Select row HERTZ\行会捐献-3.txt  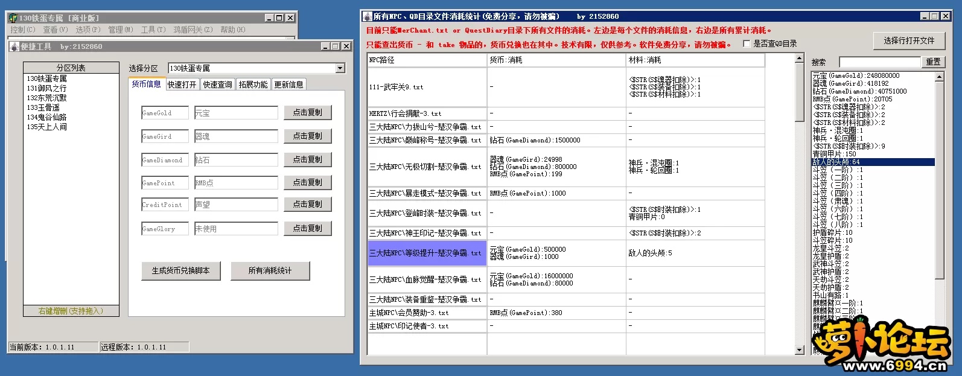pyautogui.click(x=566, y=113)
